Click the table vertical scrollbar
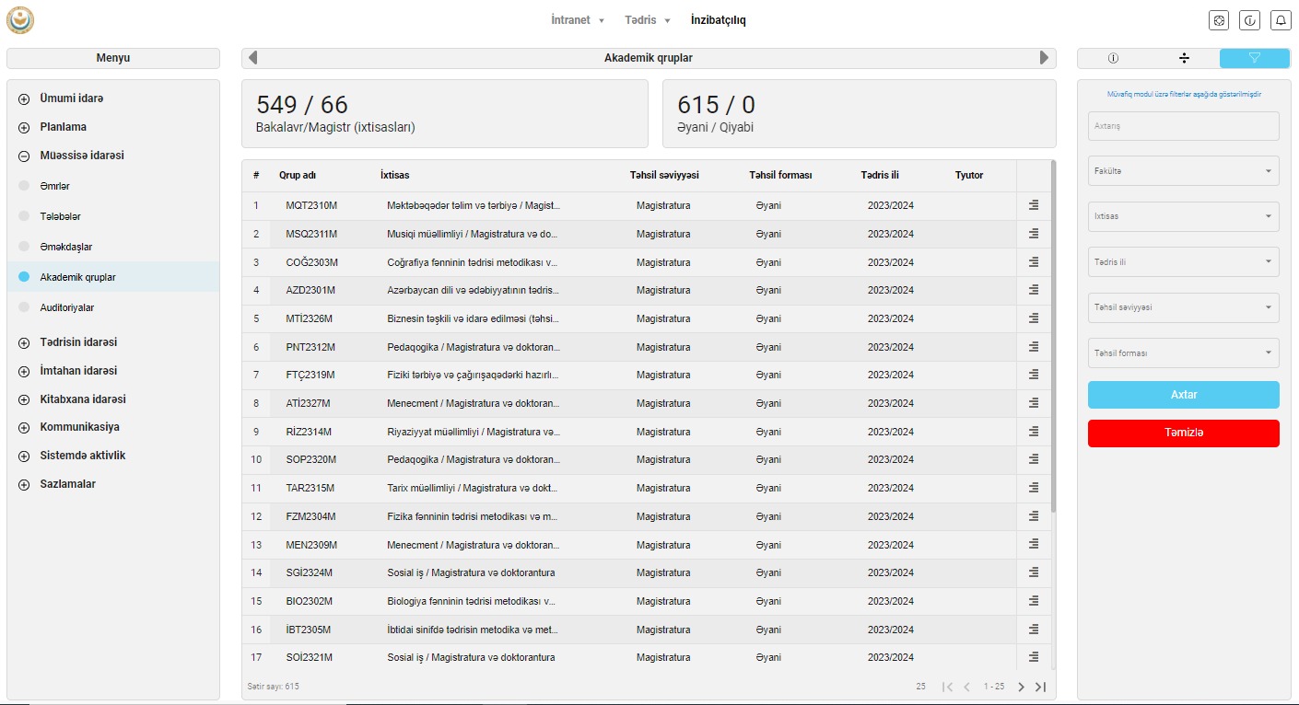1299x705 pixels. pyautogui.click(x=1053, y=337)
